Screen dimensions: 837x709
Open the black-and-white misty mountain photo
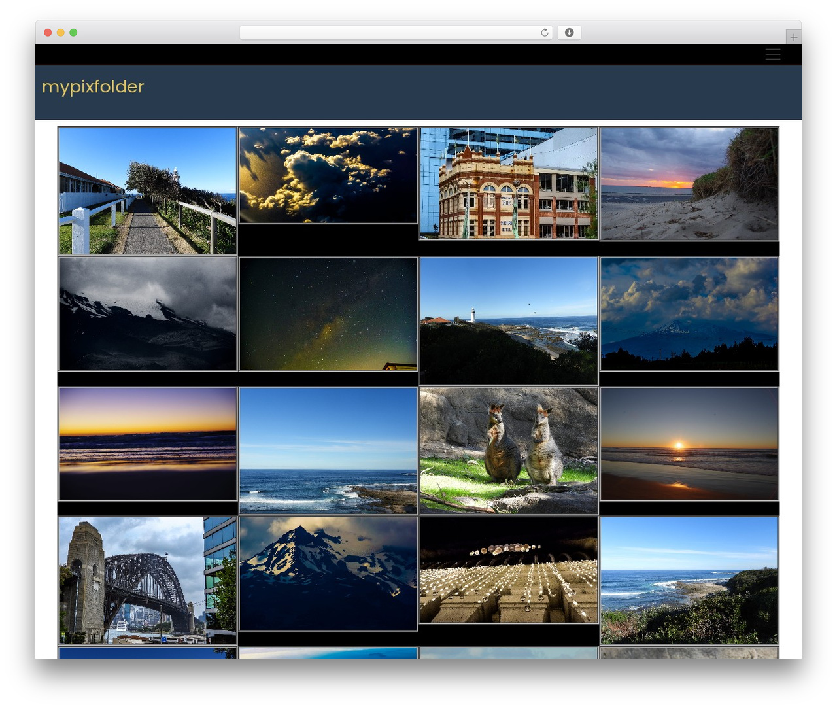(148, 314)
